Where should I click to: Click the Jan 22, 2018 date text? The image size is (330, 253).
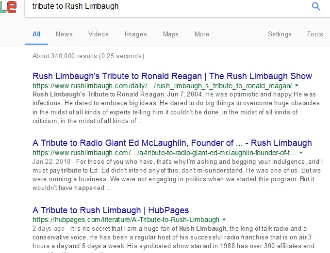[x=51, y=161]
